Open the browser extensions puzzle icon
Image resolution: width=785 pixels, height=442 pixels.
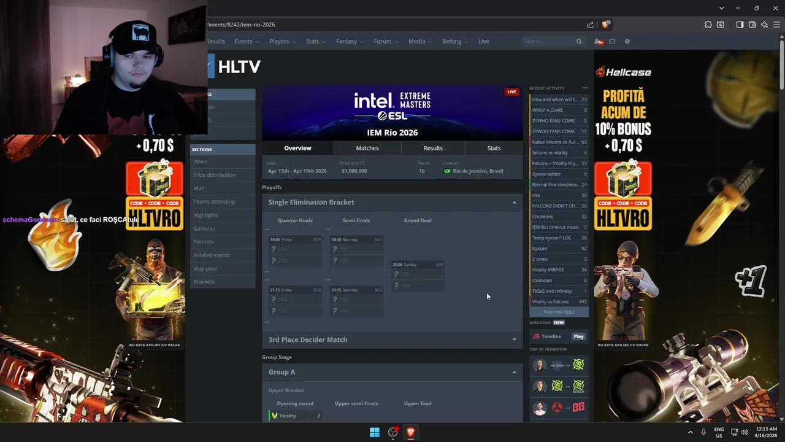[x=708, y=25]
